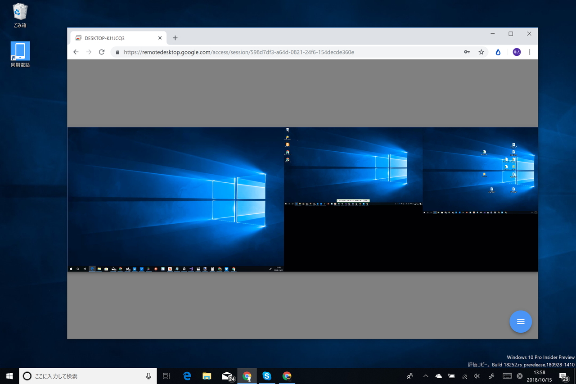Open Wi-Fi settings from the network icon
This screenshot has height=384, width=576.
coord(464,376)
